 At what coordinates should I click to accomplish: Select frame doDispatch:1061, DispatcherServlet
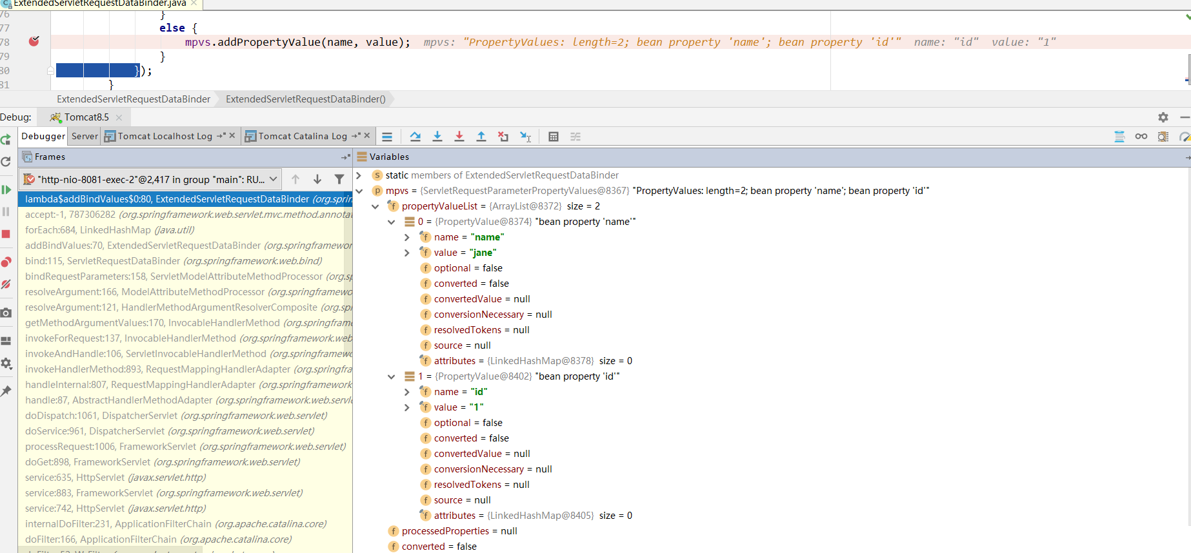click(x=185, y=416)
